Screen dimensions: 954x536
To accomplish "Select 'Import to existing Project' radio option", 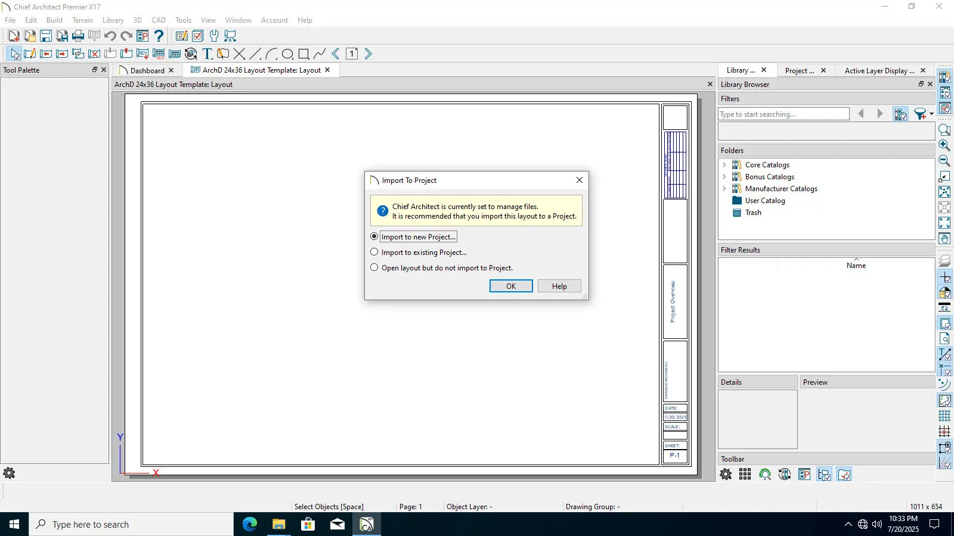I will tap(374, 252).
